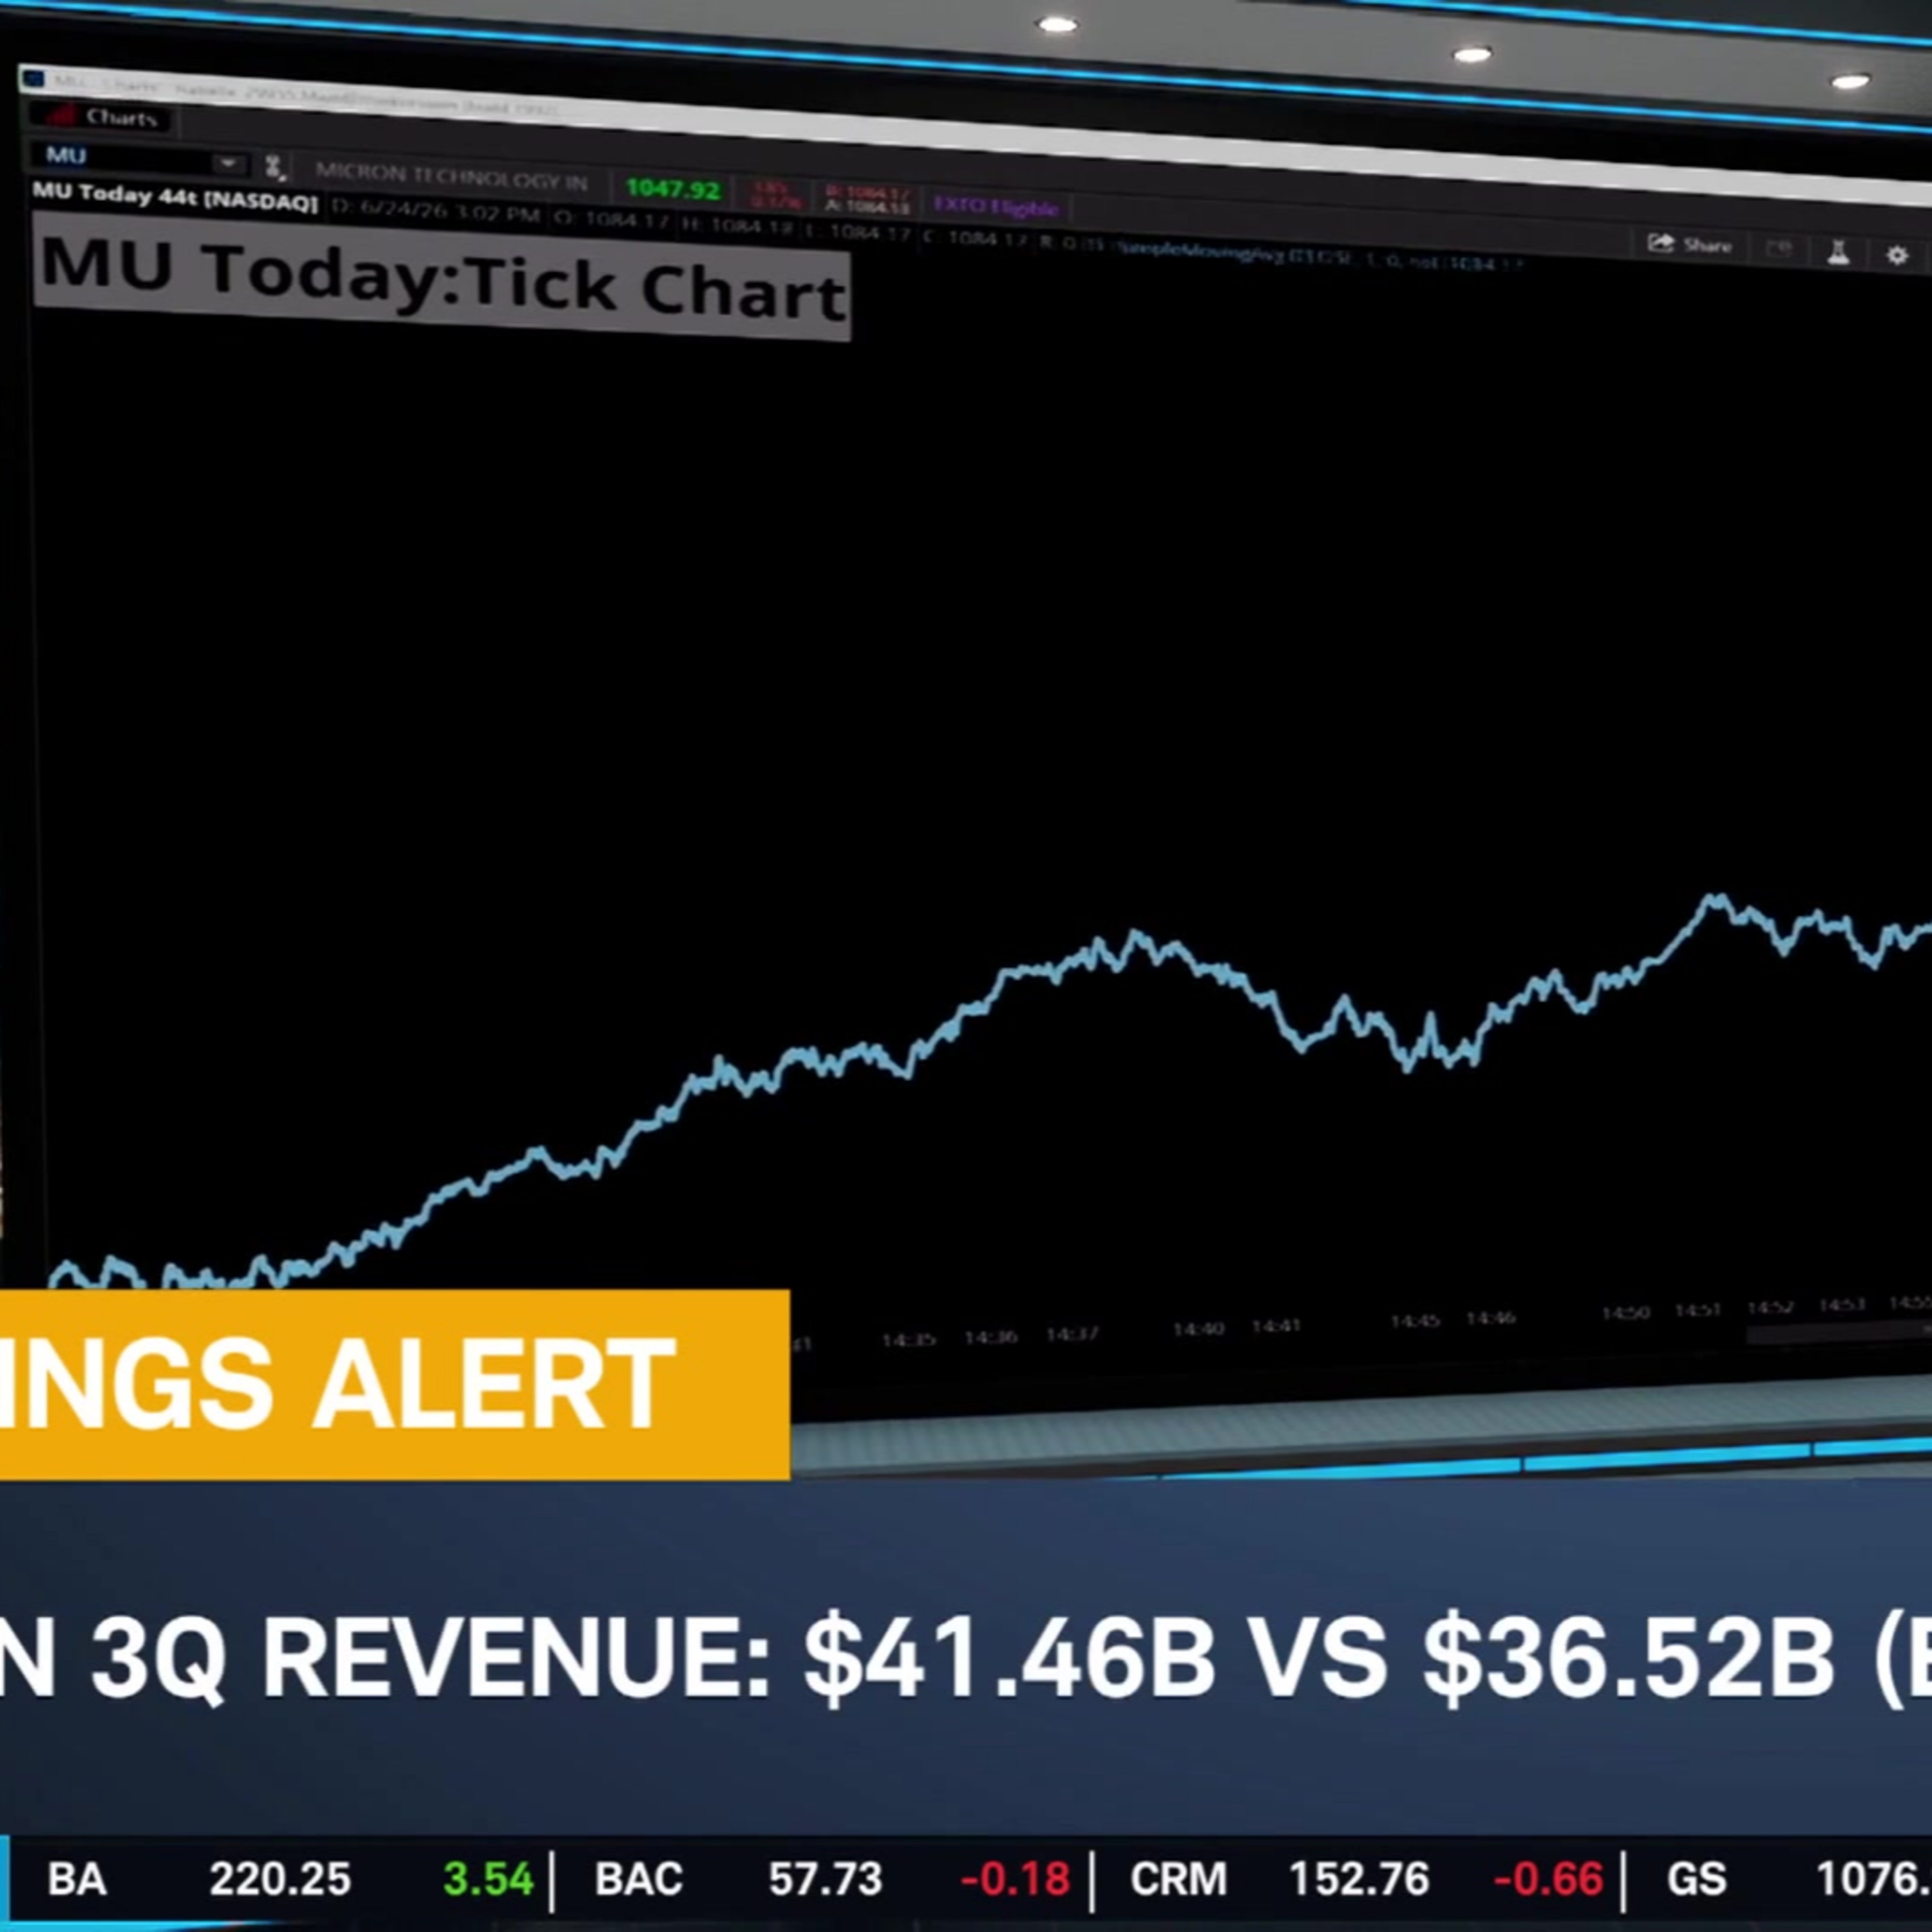Click the BA ticker symbol

click(77, 1879)
